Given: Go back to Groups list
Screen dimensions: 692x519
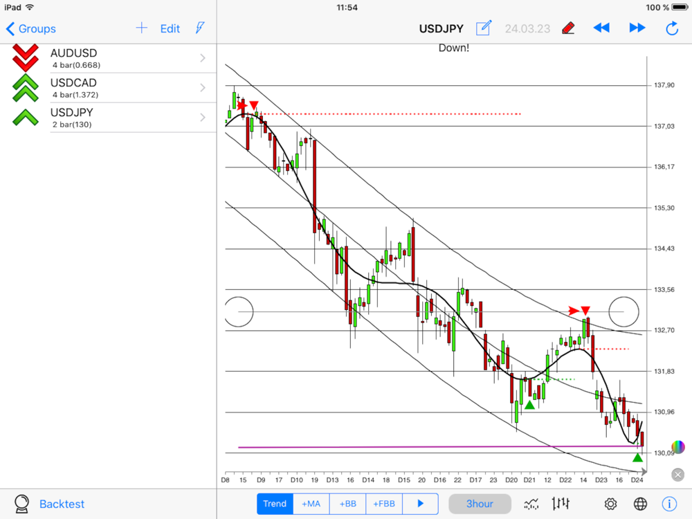Looking at the screenshot, I should [x=31, y=28].
